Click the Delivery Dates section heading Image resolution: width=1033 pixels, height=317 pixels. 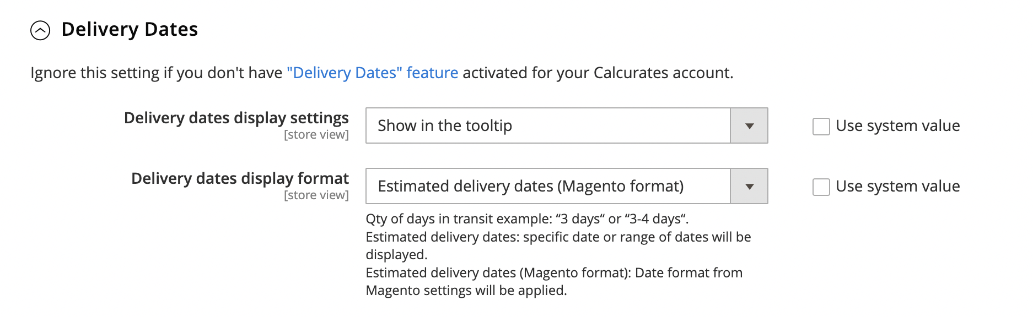click(130, 29)
